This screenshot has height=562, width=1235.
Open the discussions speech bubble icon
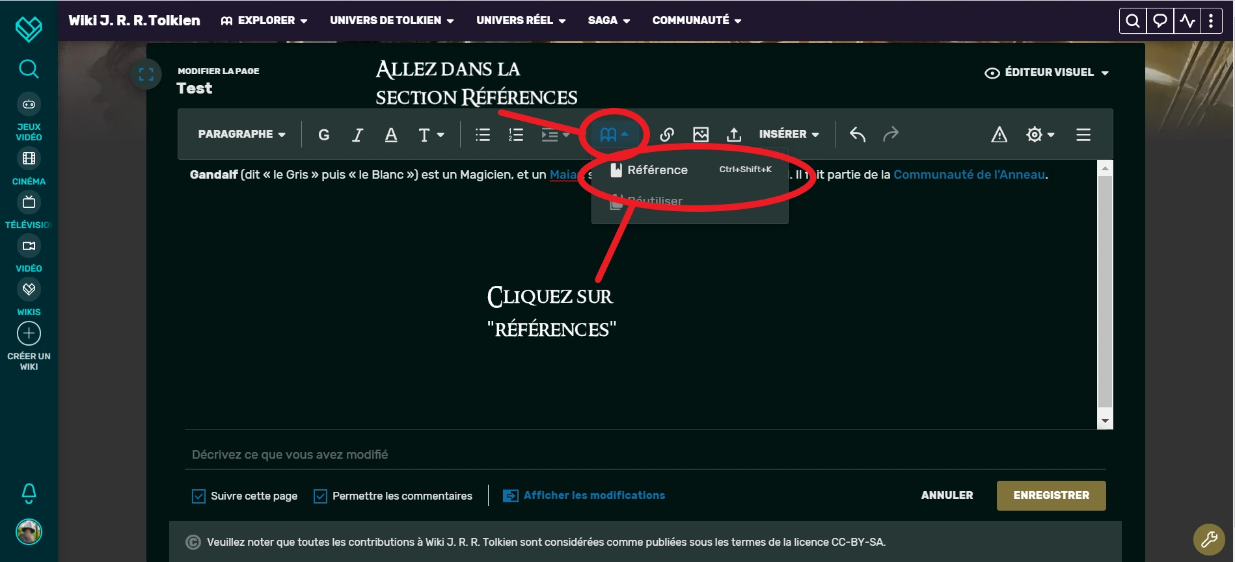coord(1160,21)
